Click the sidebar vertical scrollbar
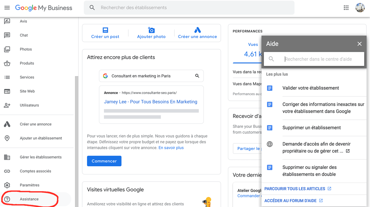Viewport: 370px width, 207px height. pyautogui.click(x=77, y=142)
